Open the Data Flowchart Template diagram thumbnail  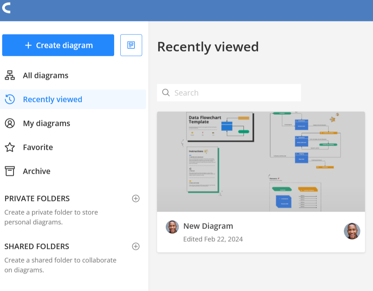(x=261, y=161)
